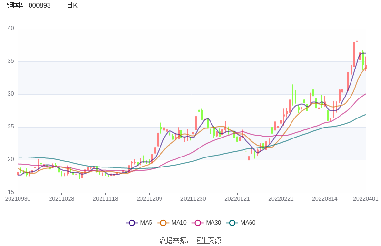Click the 15 price label on the y-axis
The width and height of the screenshot is (381, 246).
click(11, 192)
